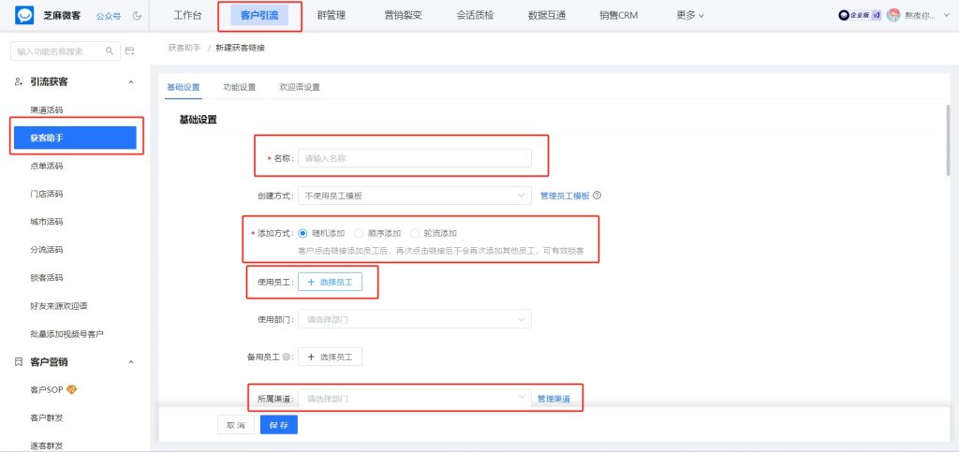Open 城市活码 in sidebar
This screenshot has height=452, width=959.
pos(47,222)
